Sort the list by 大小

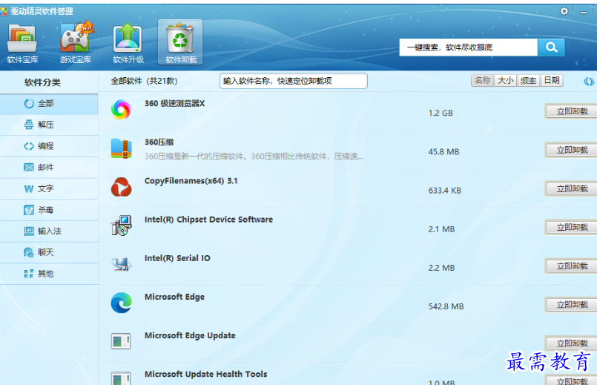click(506, 81)
